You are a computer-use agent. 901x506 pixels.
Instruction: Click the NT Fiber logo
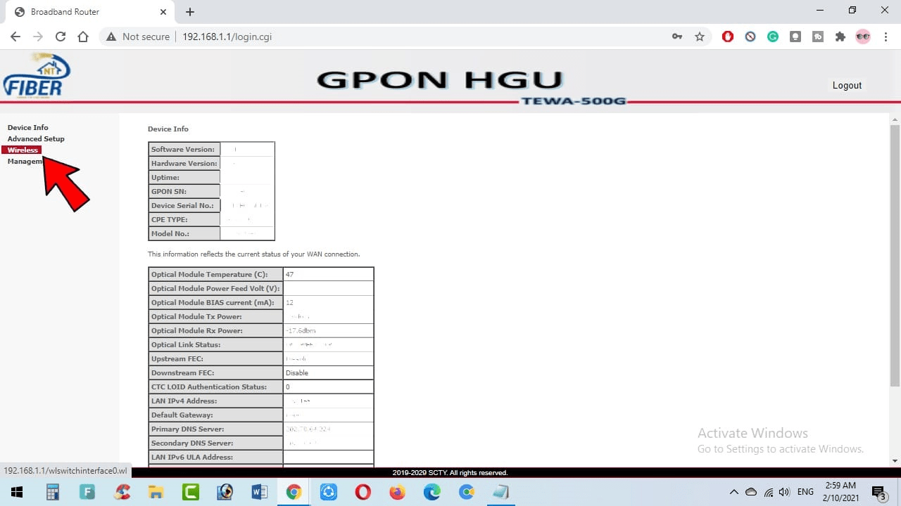pos(37,76)
